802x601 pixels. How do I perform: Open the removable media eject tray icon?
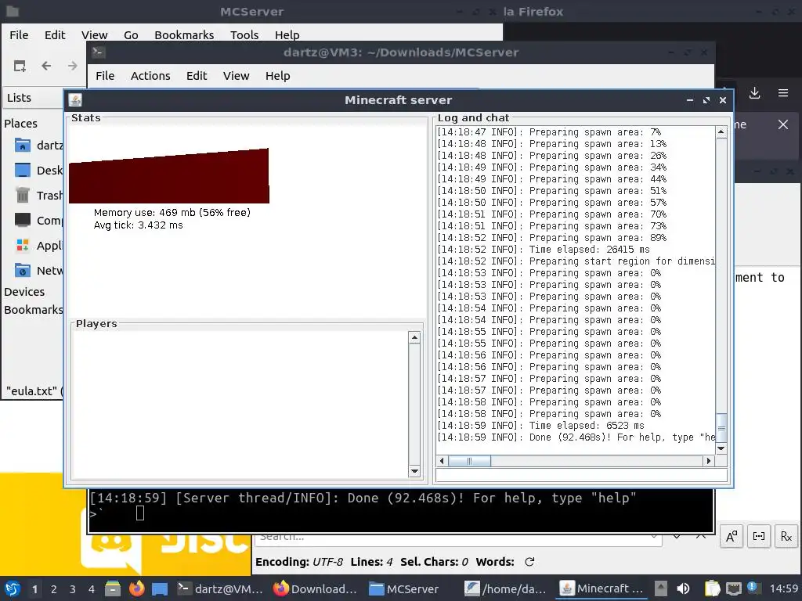coord(661,588)
